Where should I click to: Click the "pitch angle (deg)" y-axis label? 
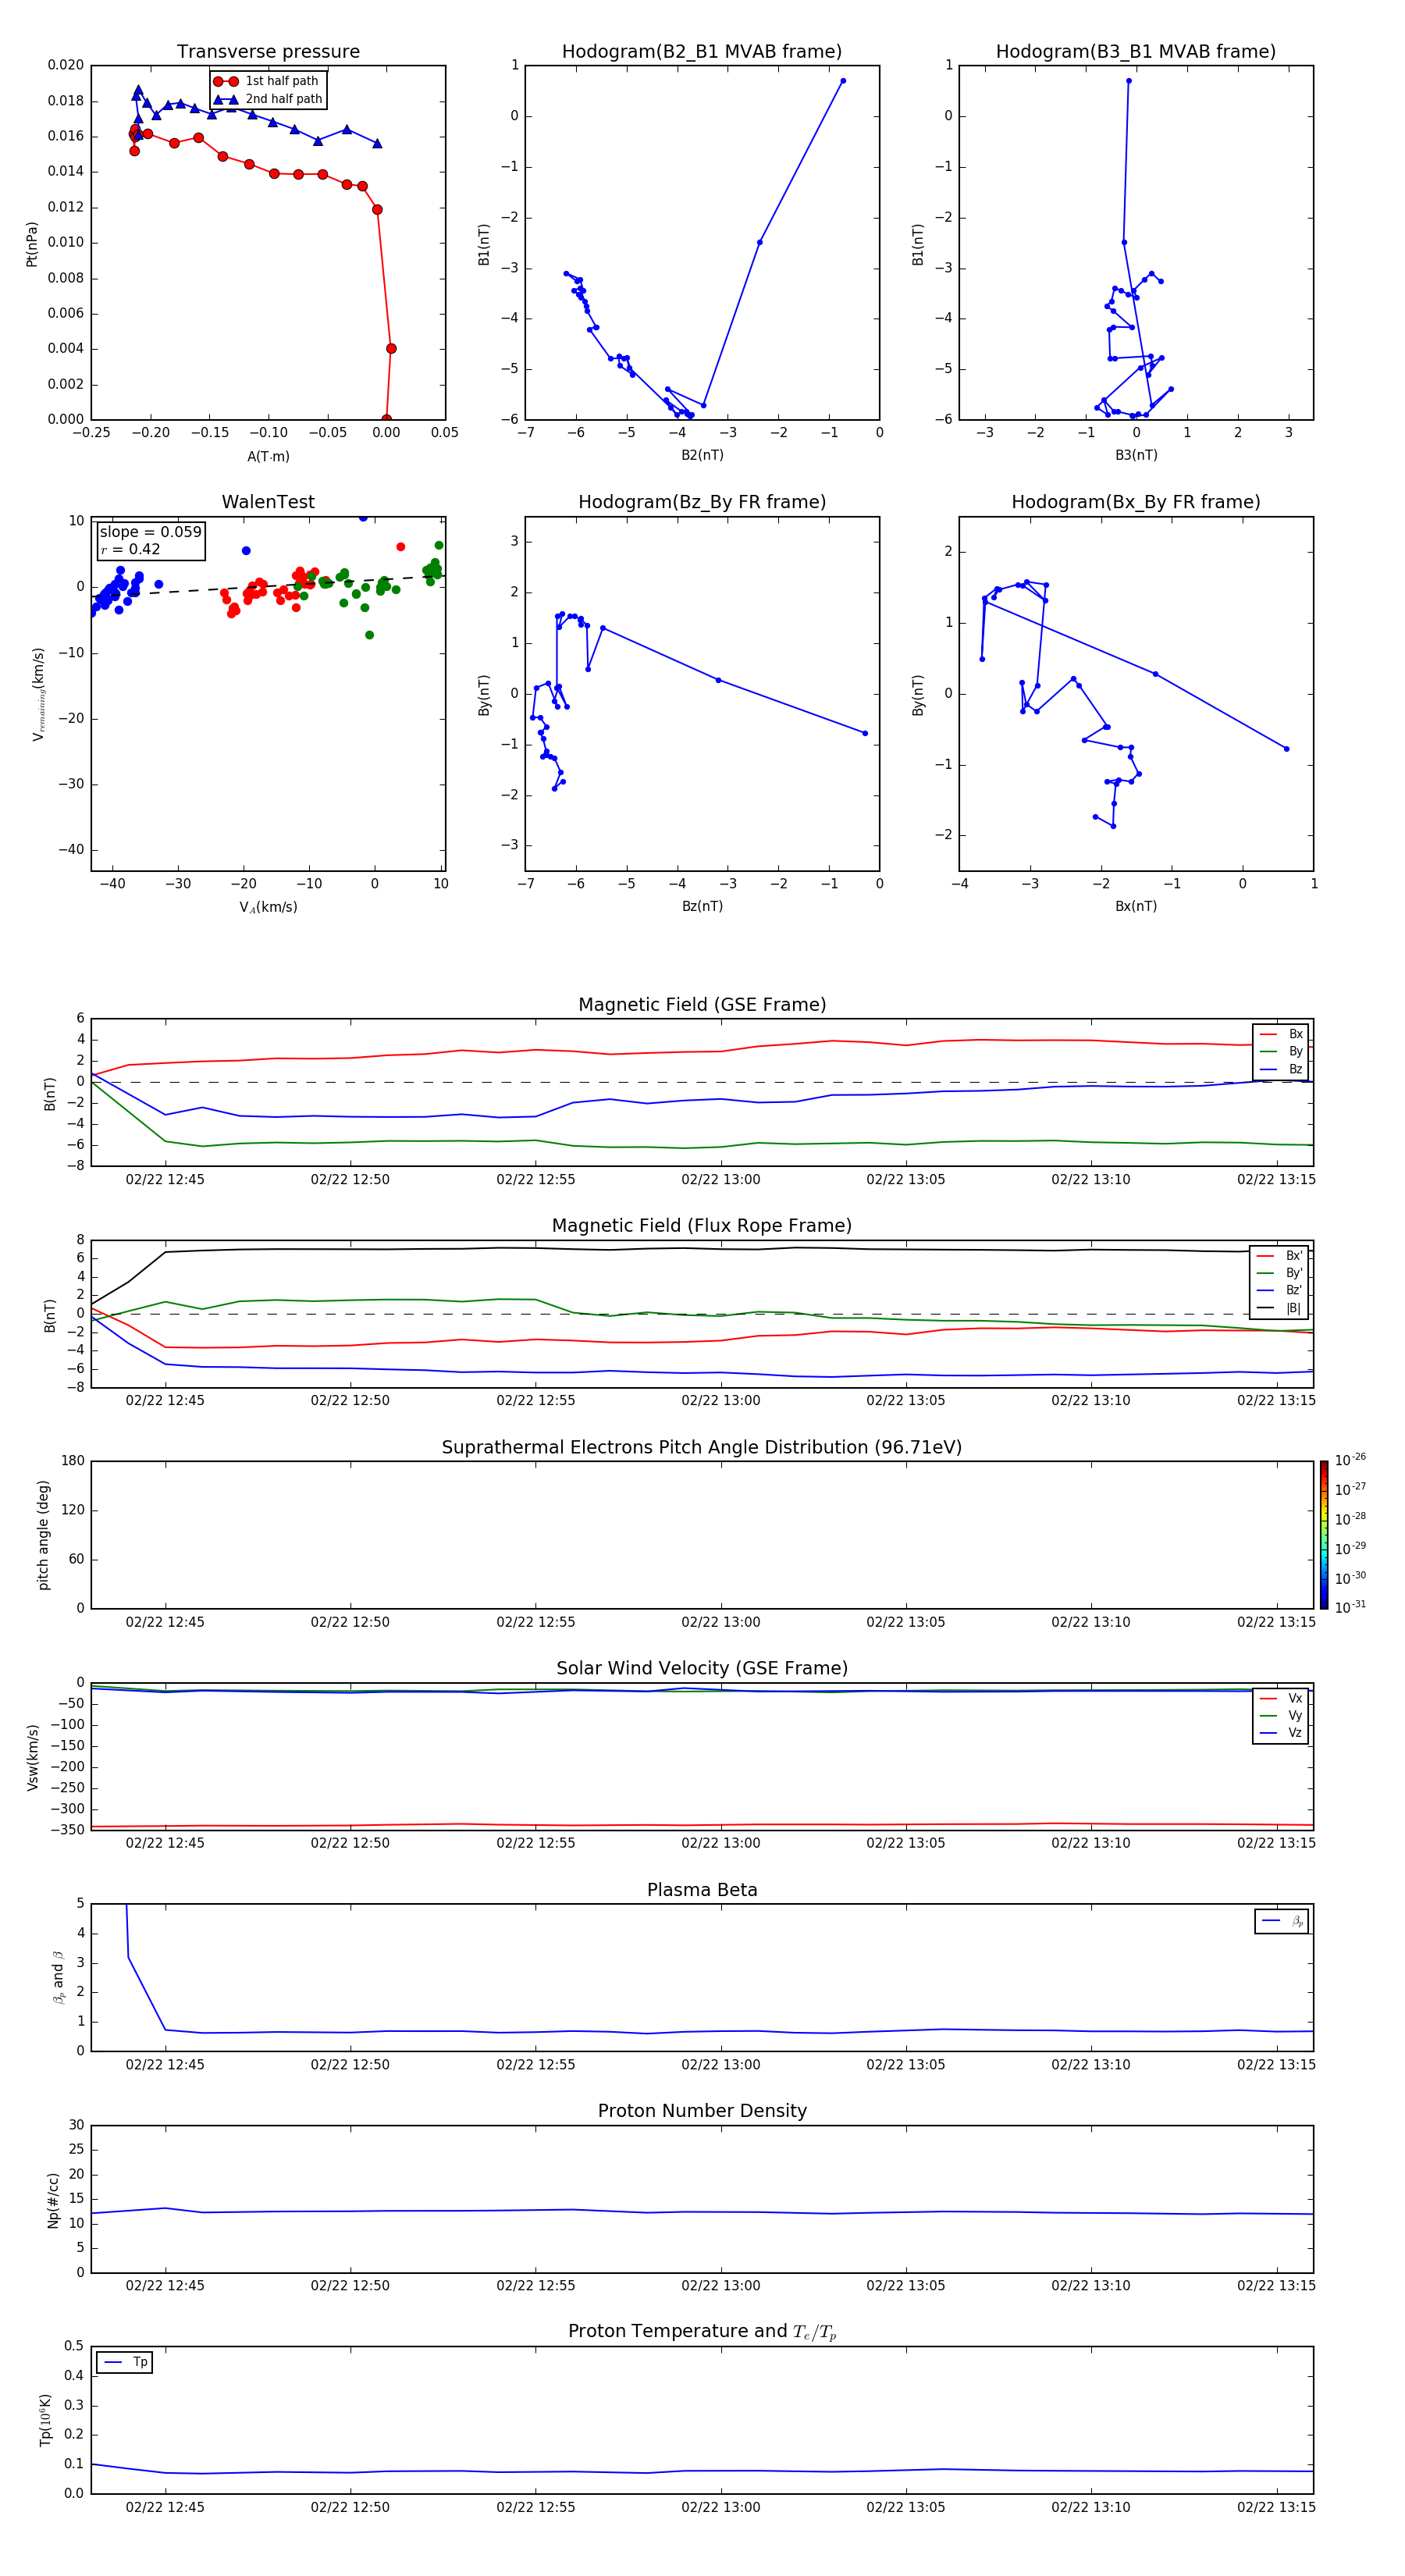pyautogui.click(x=43, y=1535)
